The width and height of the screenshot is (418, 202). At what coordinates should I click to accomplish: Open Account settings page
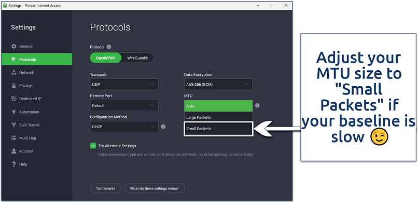[x=37, y=151]
